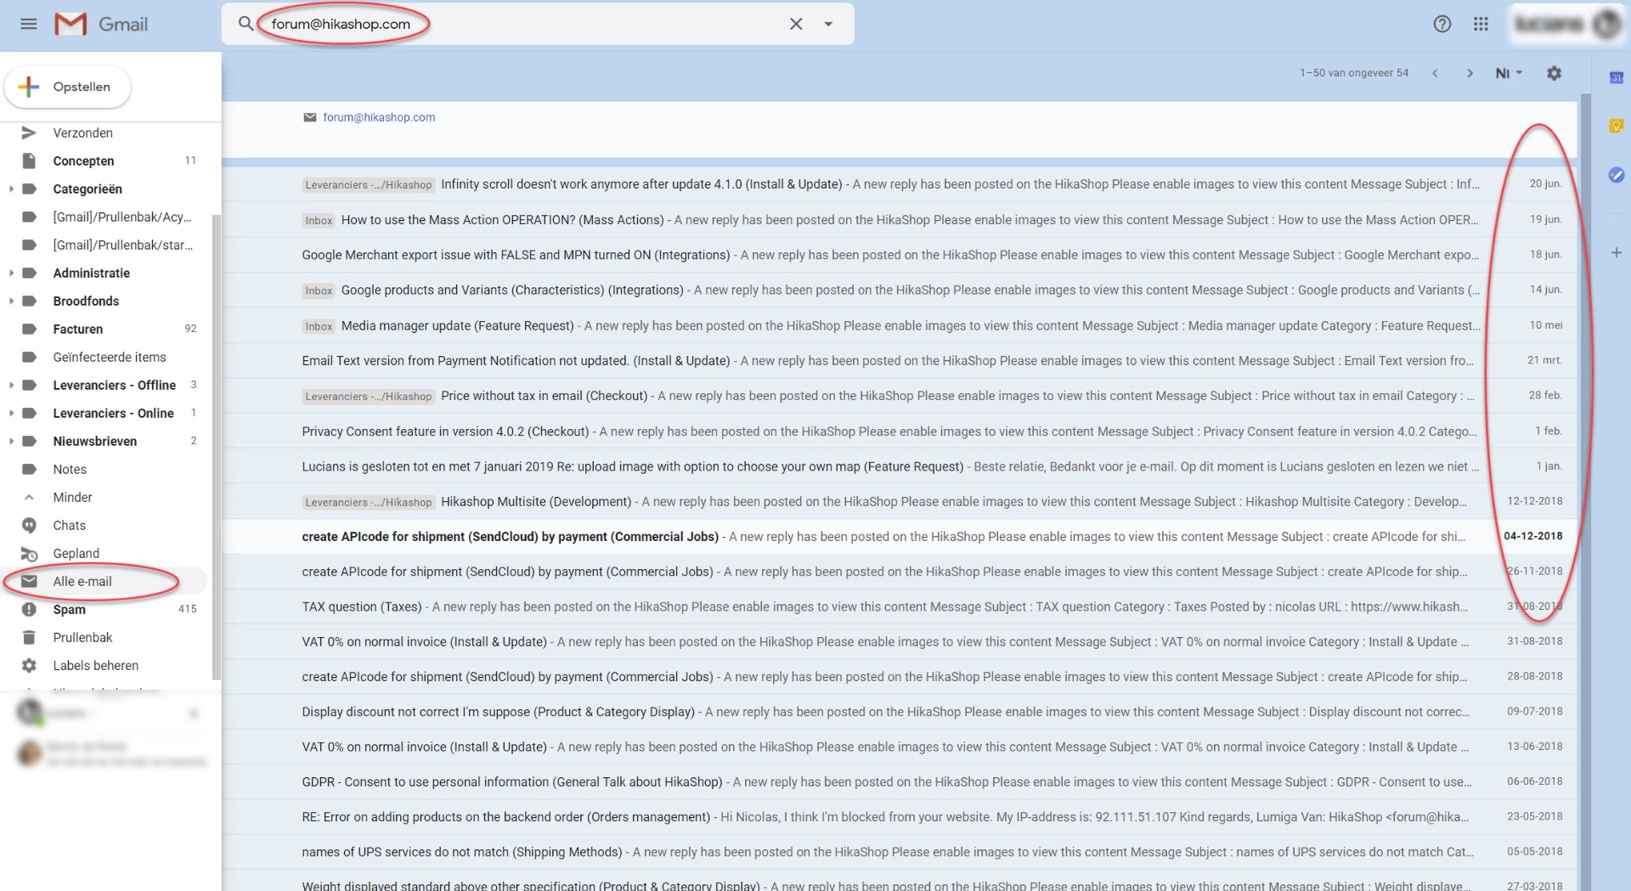Open the RE: Error on adding products email

[x=899, y=817]
